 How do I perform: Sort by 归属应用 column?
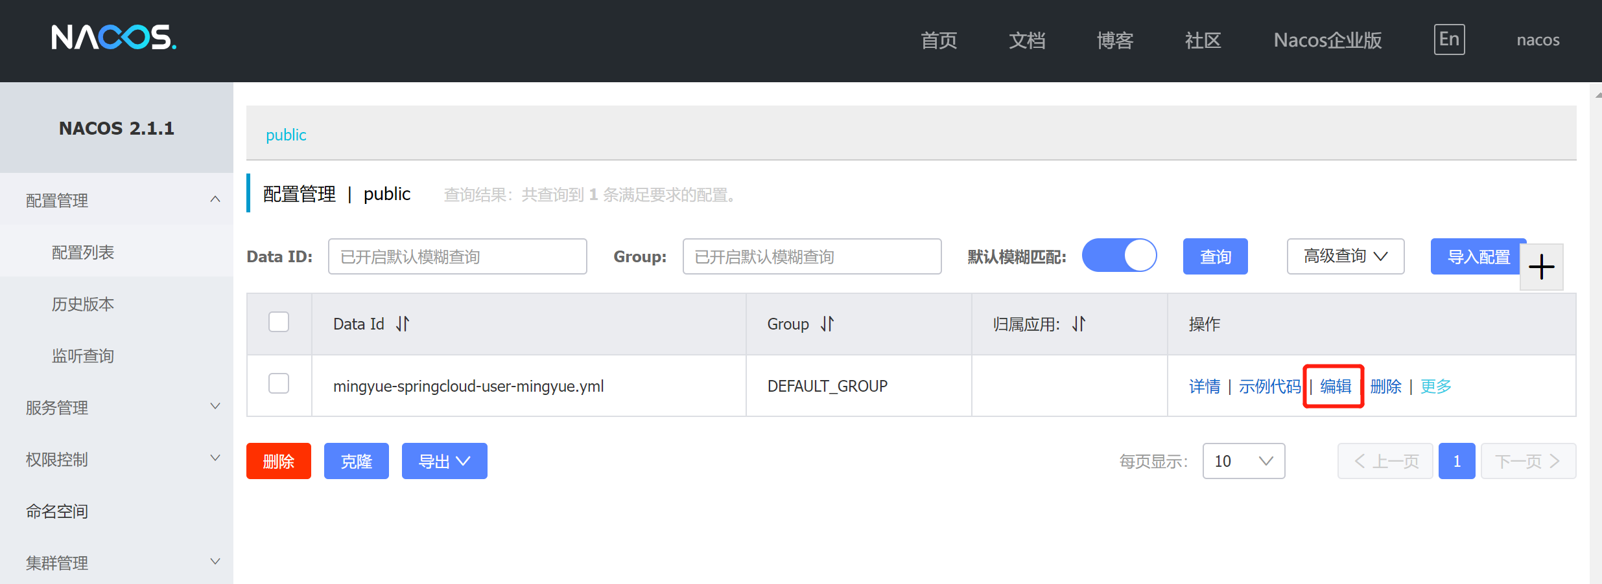(1079, 324)
